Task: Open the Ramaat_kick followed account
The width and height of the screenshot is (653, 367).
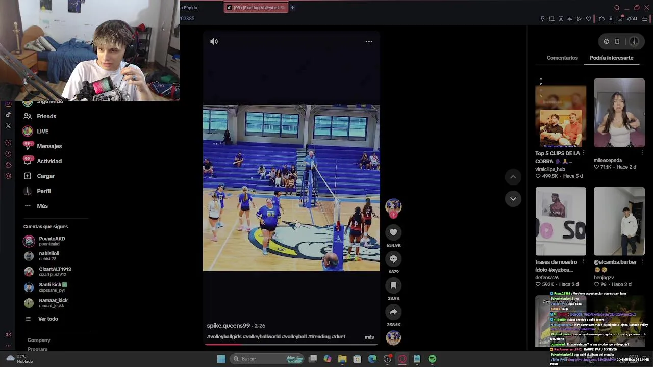Action: tap(46, 303)
